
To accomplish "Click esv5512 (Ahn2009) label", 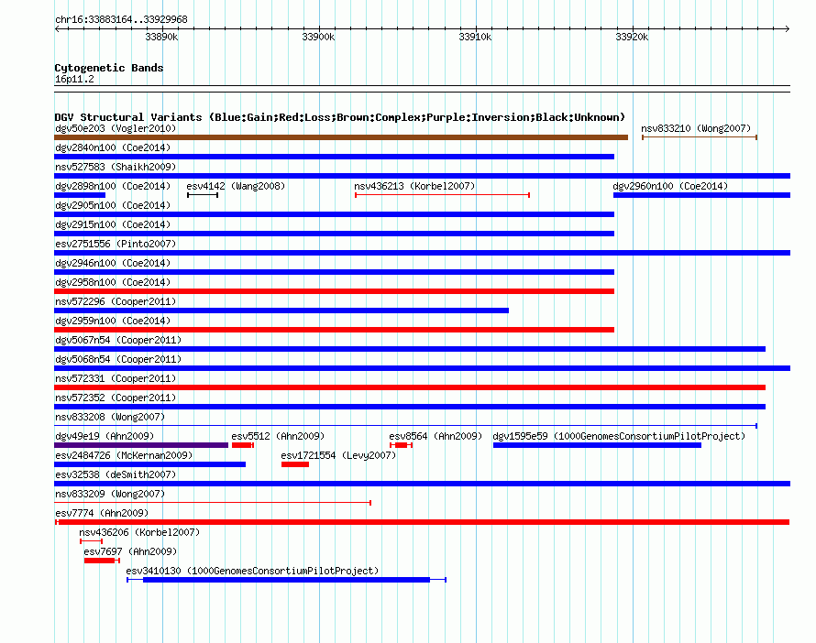I will tap(278, 436).
